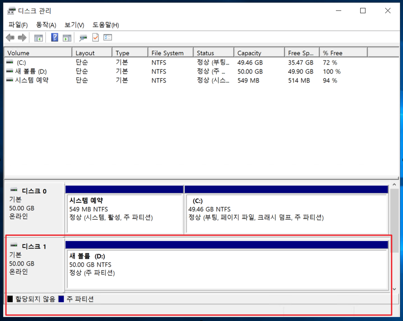This screenshot has width=403, height=321.
Task: Click the black 할당되지 않음 legend swatch
Action: click(10, 299)
